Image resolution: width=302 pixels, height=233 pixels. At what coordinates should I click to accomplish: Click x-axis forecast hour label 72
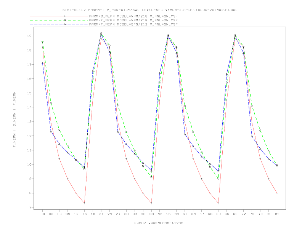click(x=244, y=214)
